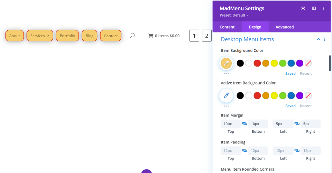The image size is (332, 173).
Task: Pick blue swatch for Item Background Color
Action: (x=291, y=63)
